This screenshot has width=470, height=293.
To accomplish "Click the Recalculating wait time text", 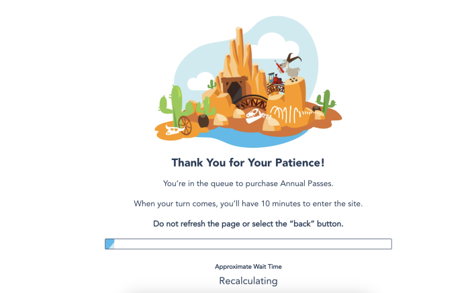I will pos(248,281).
